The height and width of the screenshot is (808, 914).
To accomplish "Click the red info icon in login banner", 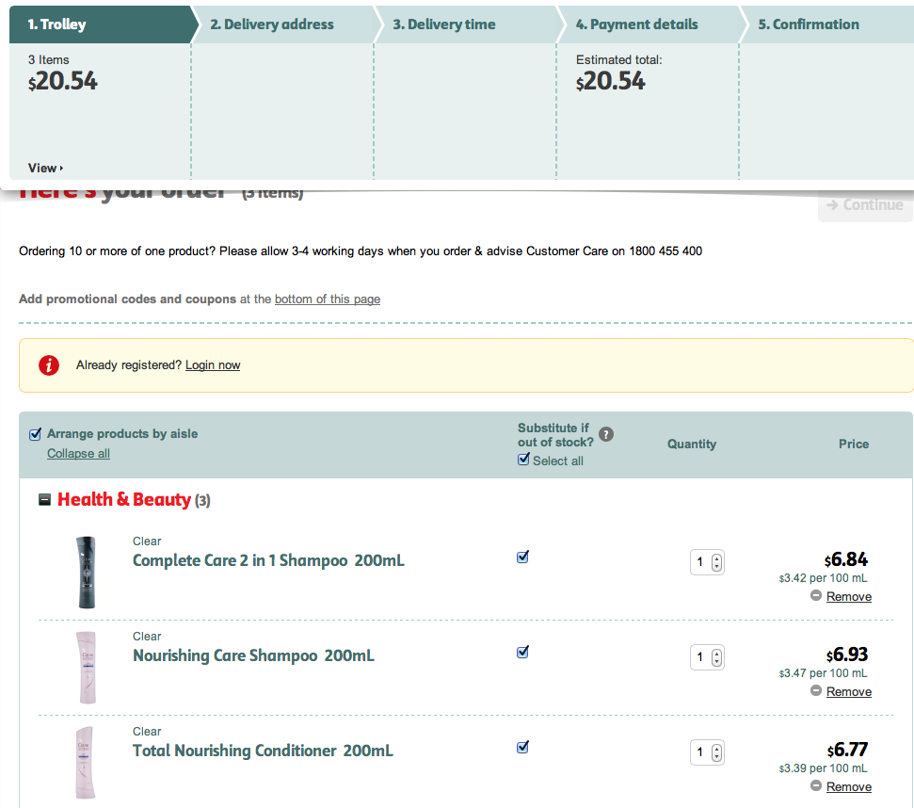I will (49, 365).
